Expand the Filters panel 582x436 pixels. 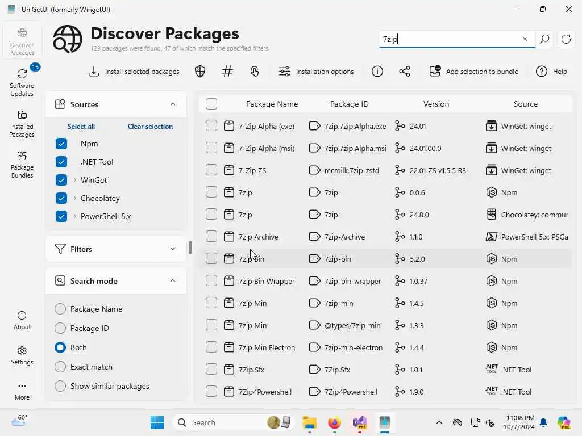[173, 249]
